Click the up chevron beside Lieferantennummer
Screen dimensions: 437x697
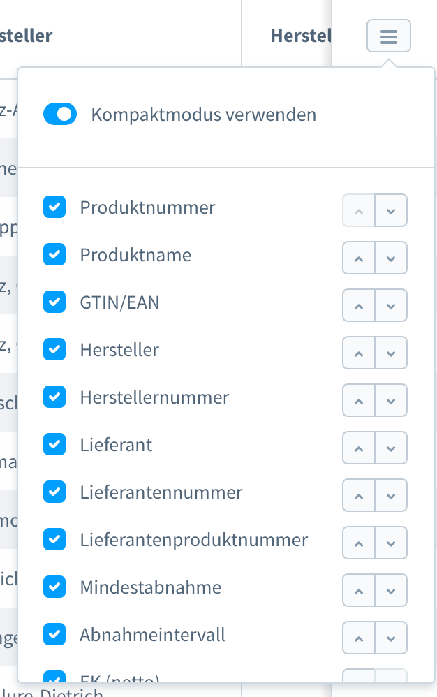click(x=358, y=495)
